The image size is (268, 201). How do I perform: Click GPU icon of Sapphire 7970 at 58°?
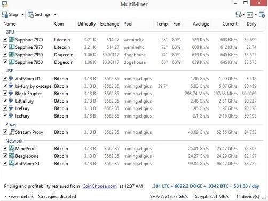[11, 39]
